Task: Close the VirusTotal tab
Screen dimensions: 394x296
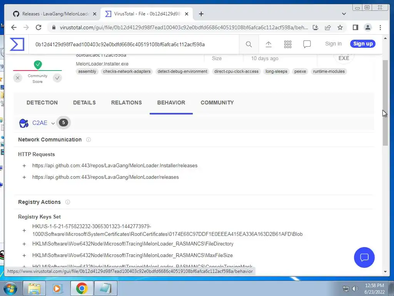Action: (x=187, y=14)
